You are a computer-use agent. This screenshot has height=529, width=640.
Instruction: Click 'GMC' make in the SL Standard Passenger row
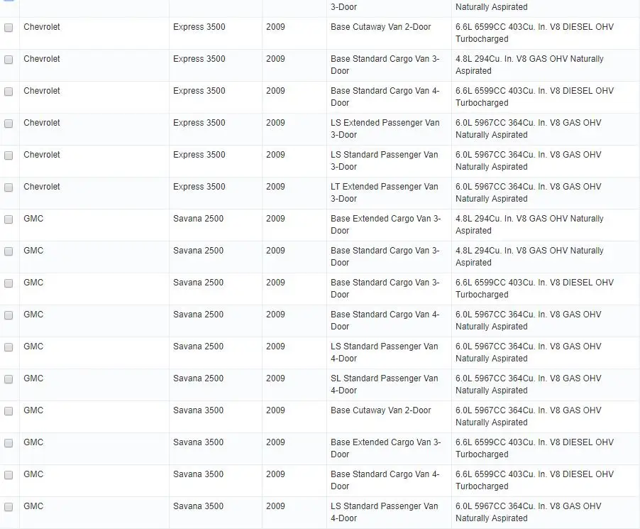(33, 378)
